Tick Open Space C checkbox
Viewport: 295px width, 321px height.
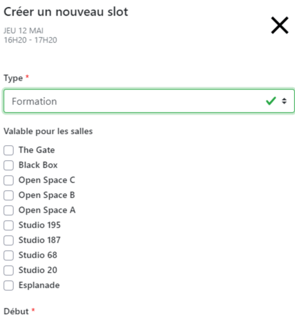click(x=9, y=180)
